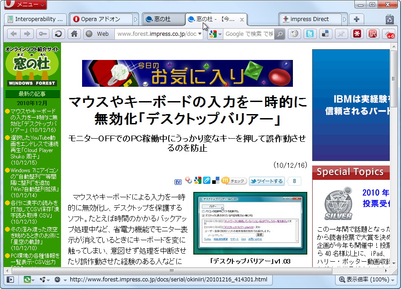Click the vertical scrollbar down arrow
Screen dimensions: 401x289
click(x=393, y=263)
